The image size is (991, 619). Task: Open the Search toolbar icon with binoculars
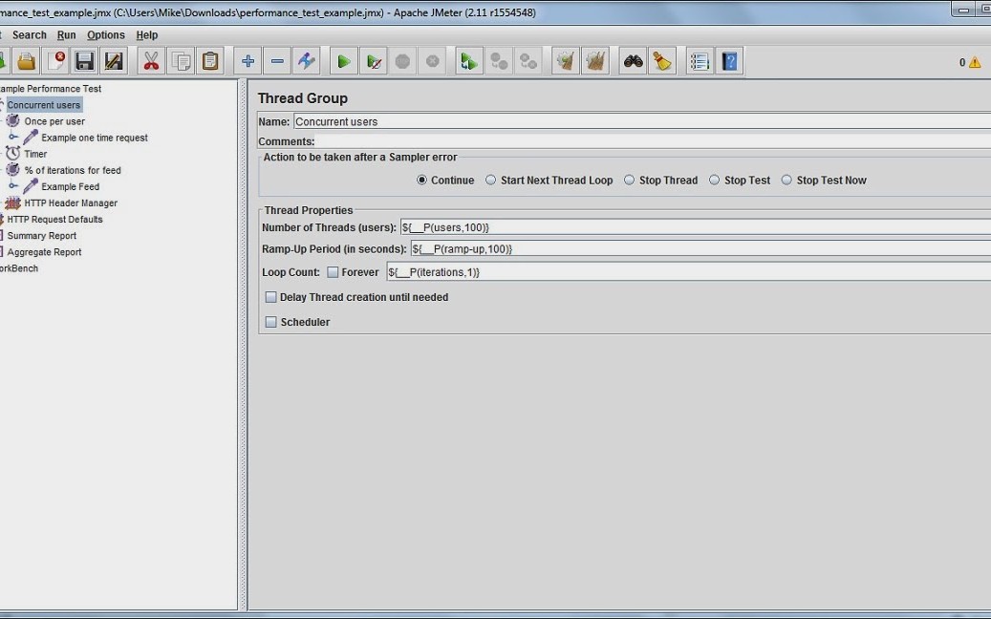(633, 60)
